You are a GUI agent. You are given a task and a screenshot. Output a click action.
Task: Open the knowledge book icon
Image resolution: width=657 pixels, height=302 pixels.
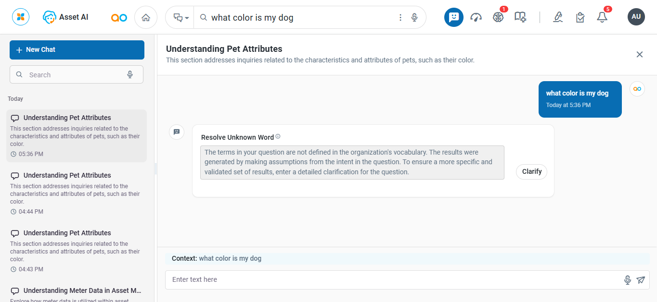(x=520, y=17)
